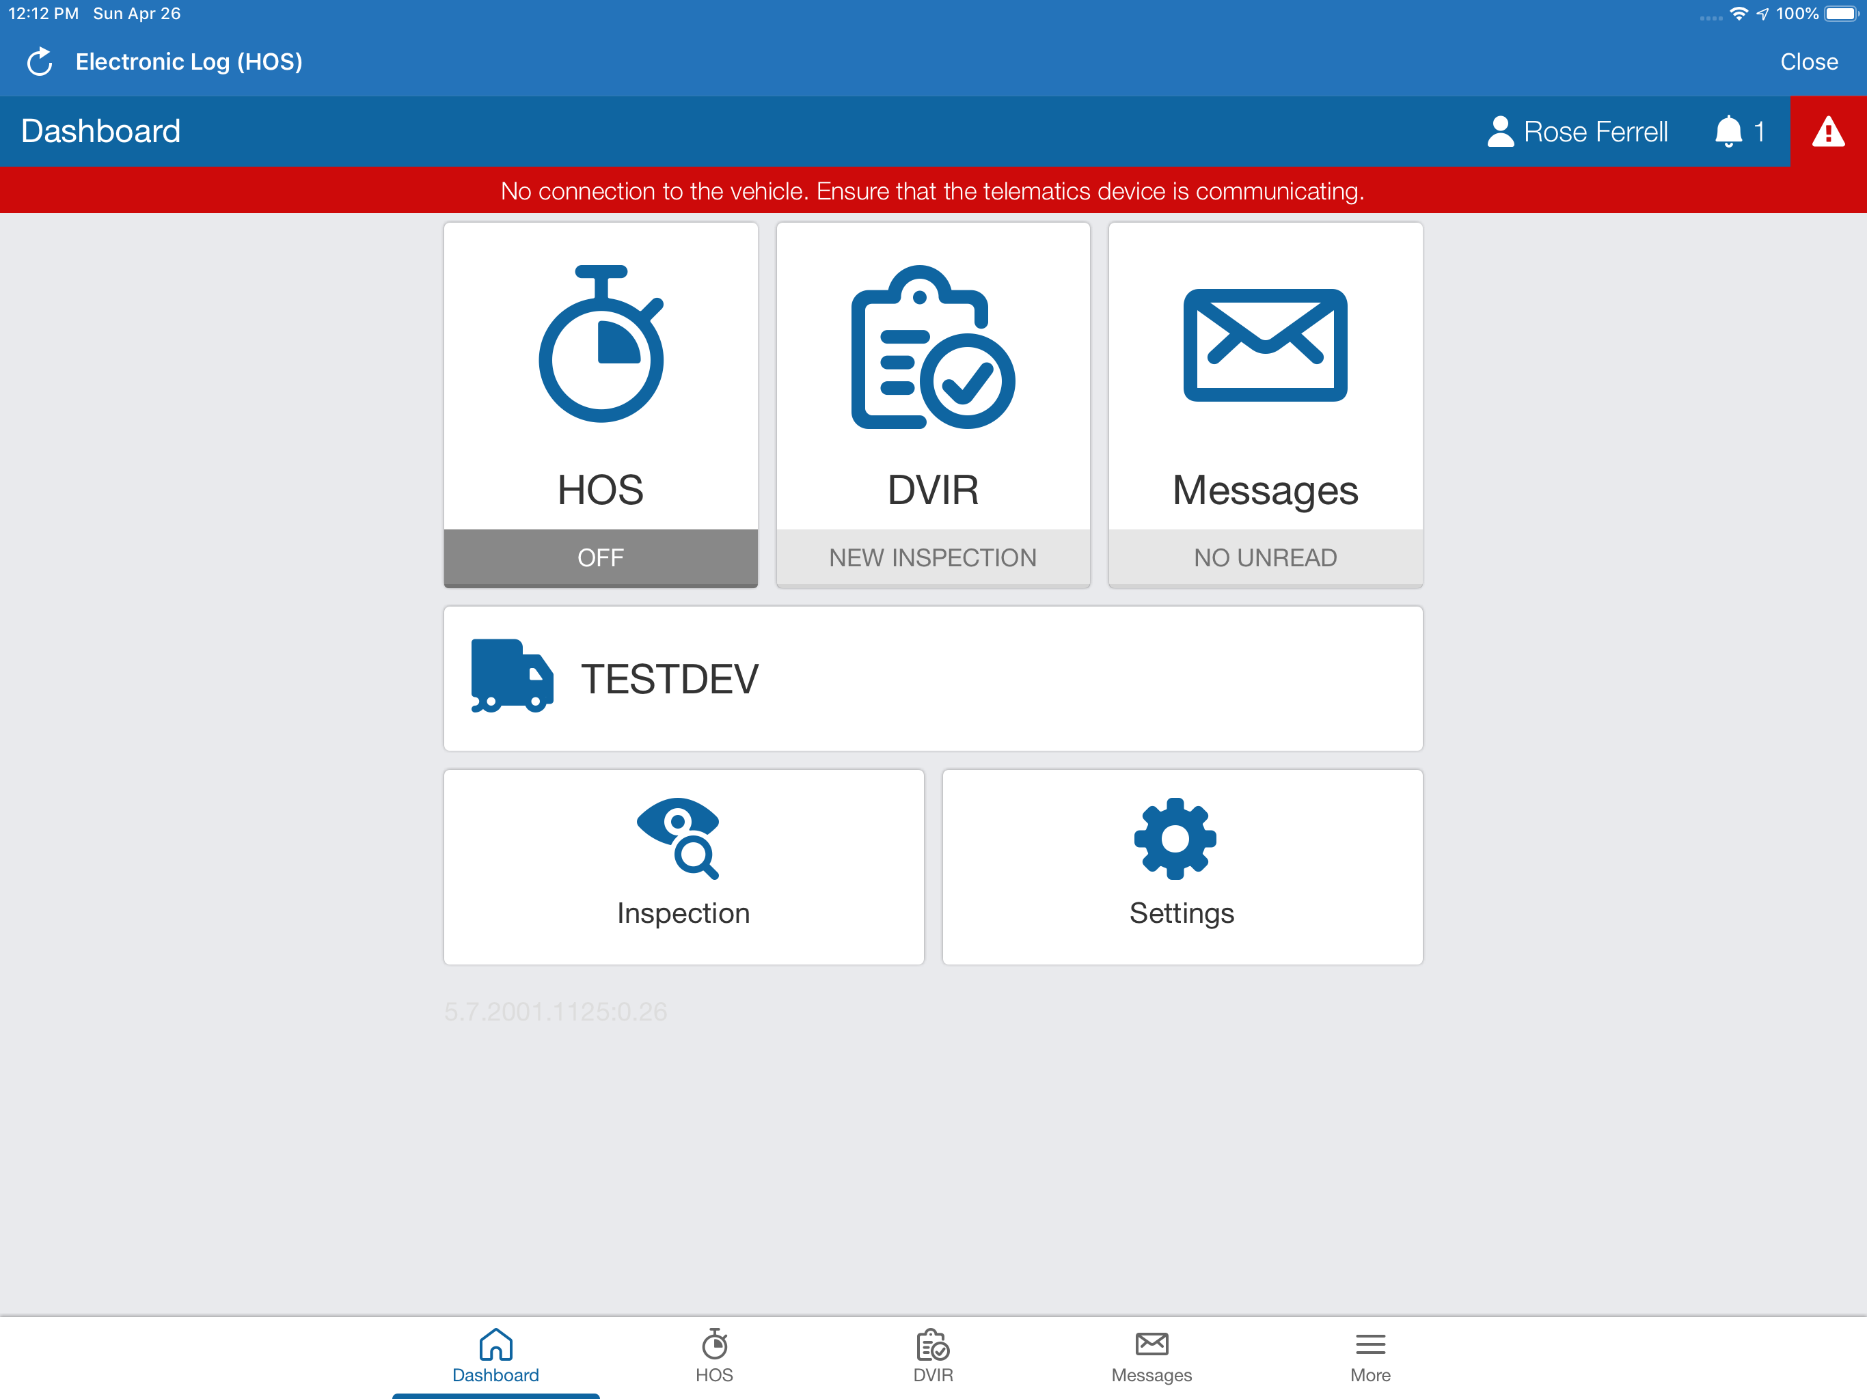Switch to HOS bottom tab
This screenshot has width=1867, height=1399.
tap(714, 1355)
